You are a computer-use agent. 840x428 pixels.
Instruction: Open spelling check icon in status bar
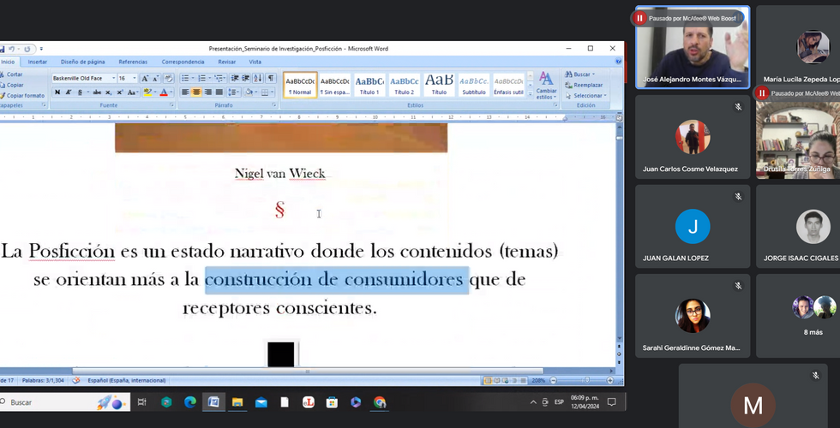[x=76, y=380]
